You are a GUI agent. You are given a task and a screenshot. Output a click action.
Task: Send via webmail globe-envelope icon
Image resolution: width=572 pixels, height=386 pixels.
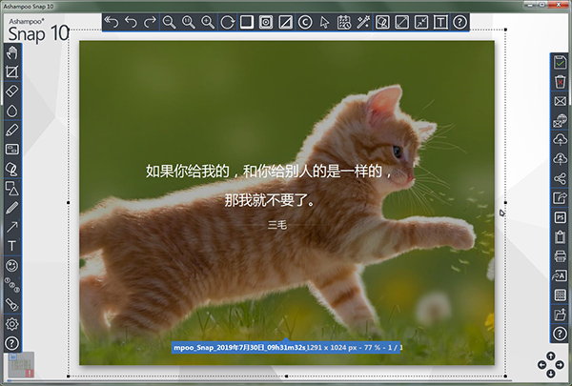click(560, 120)
